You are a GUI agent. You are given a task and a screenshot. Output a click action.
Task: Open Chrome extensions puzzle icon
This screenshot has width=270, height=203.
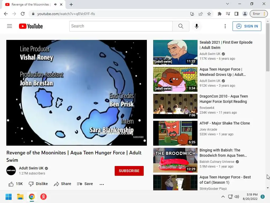pos(220,14)
